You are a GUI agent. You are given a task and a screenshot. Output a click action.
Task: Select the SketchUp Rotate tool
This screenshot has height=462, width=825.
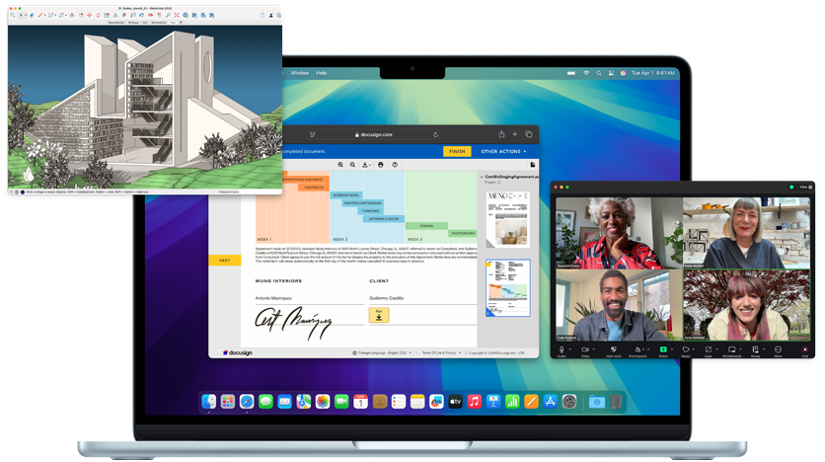(x=98, y=15)
